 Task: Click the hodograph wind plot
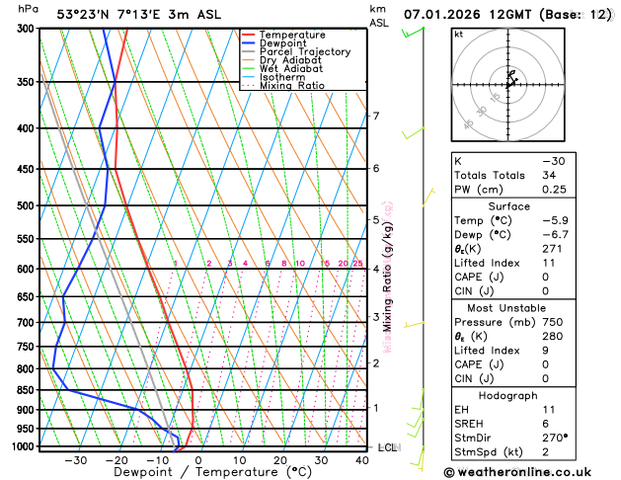[508, 85]
